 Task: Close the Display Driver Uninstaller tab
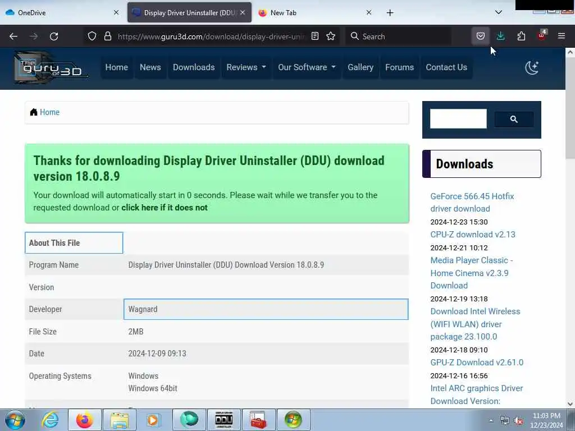pos(243,12)
